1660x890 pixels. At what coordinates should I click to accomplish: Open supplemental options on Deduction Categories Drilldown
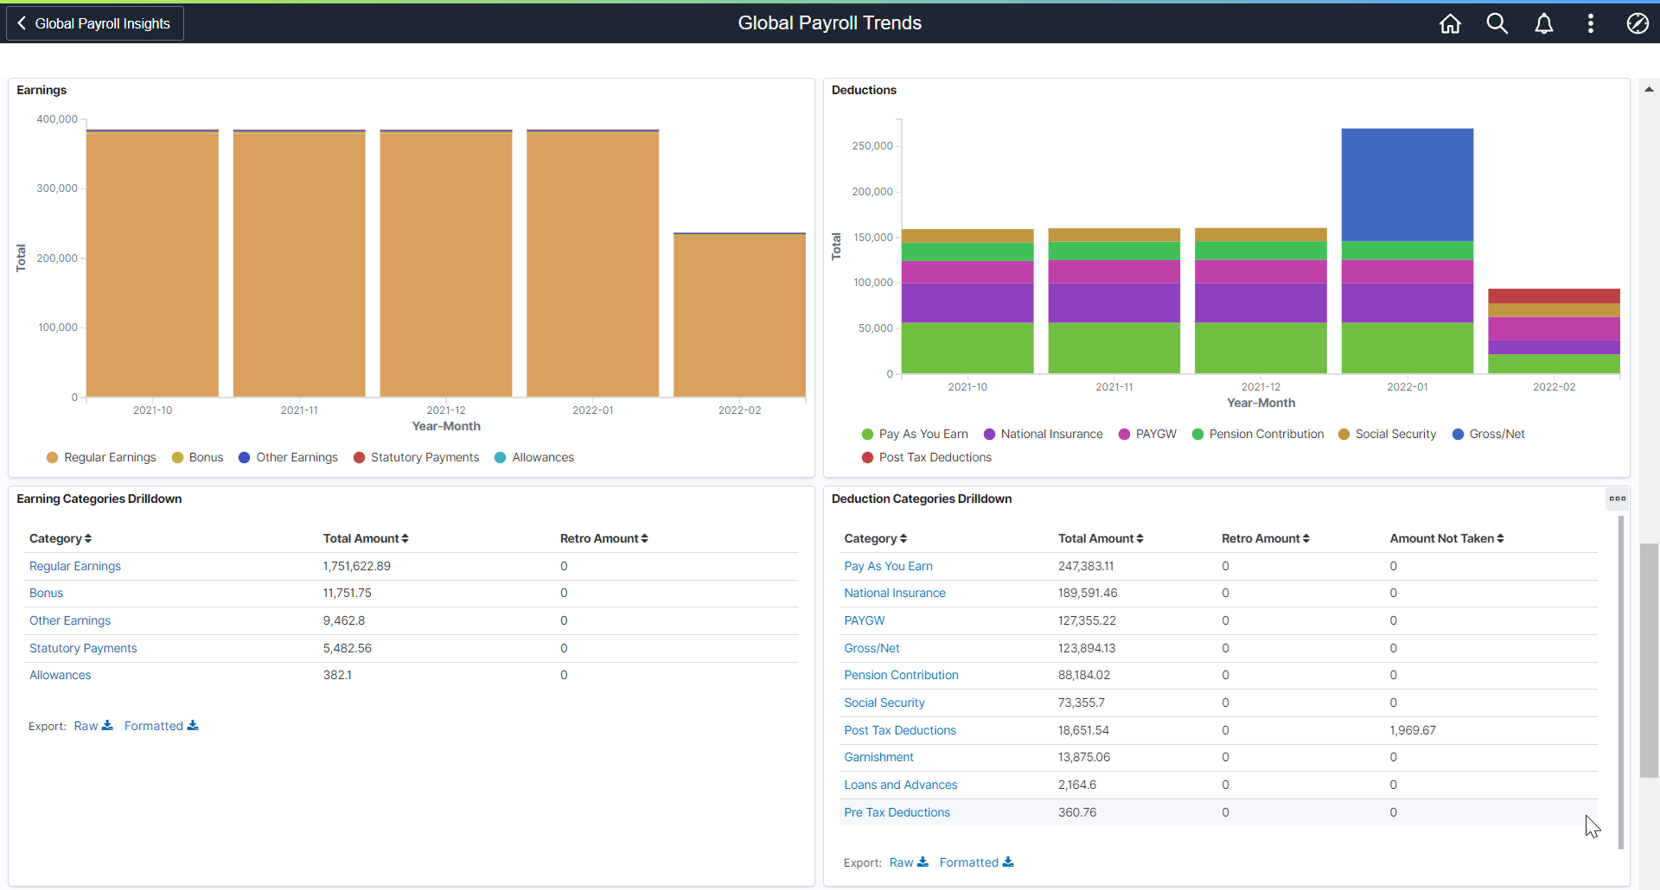1618,499
